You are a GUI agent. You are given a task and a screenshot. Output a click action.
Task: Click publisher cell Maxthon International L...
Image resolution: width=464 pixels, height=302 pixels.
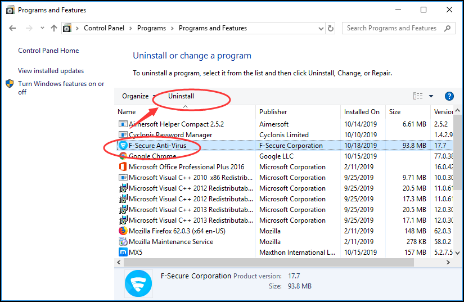[x=297, y=253]
